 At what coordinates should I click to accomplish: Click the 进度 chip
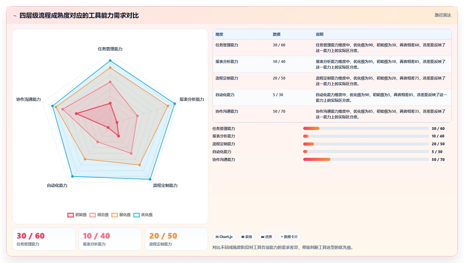(266, 237)
